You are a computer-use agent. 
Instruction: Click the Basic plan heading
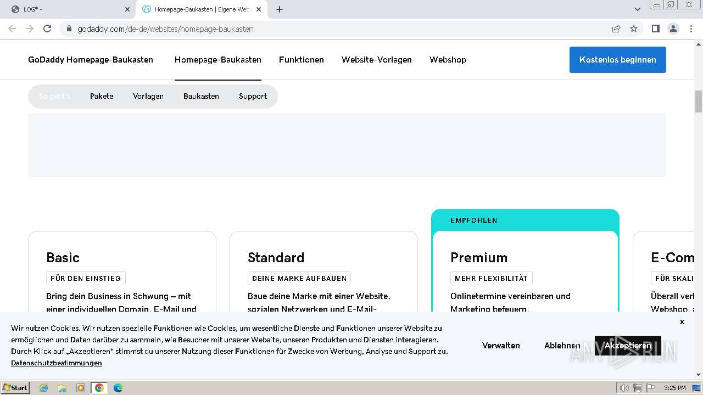(x=63, y=257)
